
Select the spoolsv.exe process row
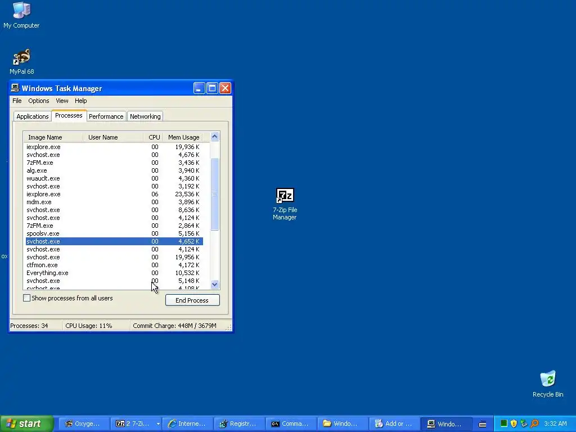114,233
